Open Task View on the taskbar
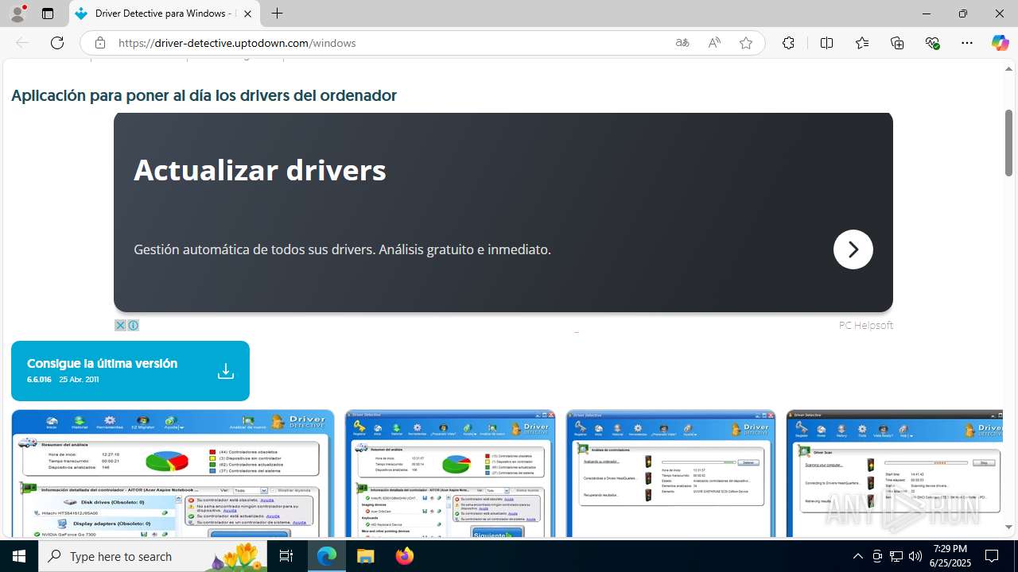 [286, 556]
